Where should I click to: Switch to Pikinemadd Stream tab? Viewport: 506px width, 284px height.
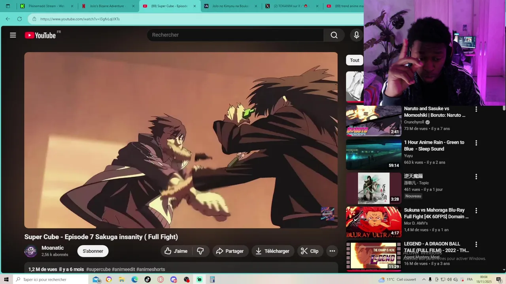point(46,6)
